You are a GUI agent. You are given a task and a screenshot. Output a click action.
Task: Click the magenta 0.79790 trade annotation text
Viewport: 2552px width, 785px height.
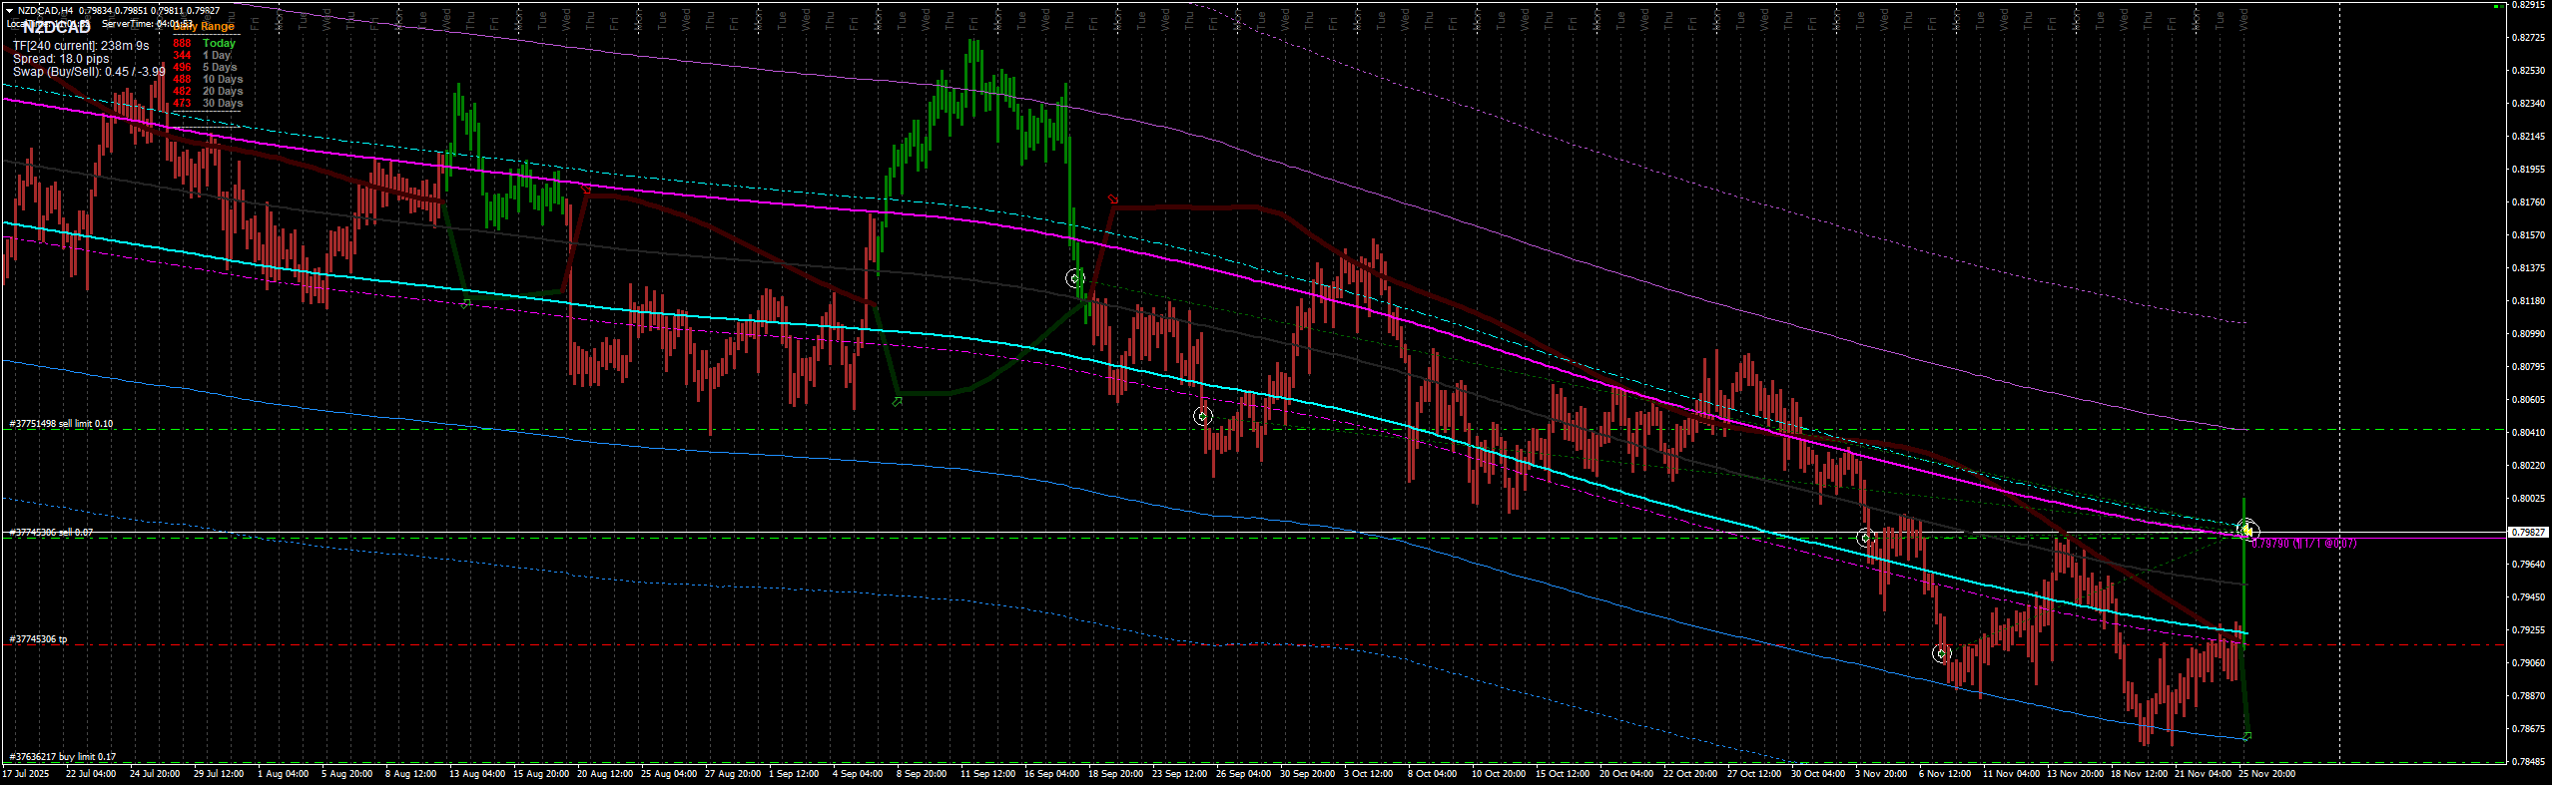point(2303,544)
